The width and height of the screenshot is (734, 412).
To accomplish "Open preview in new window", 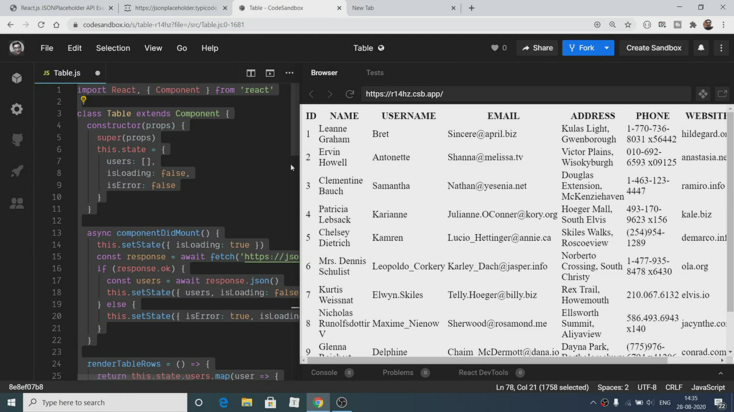I will [722, 94].
